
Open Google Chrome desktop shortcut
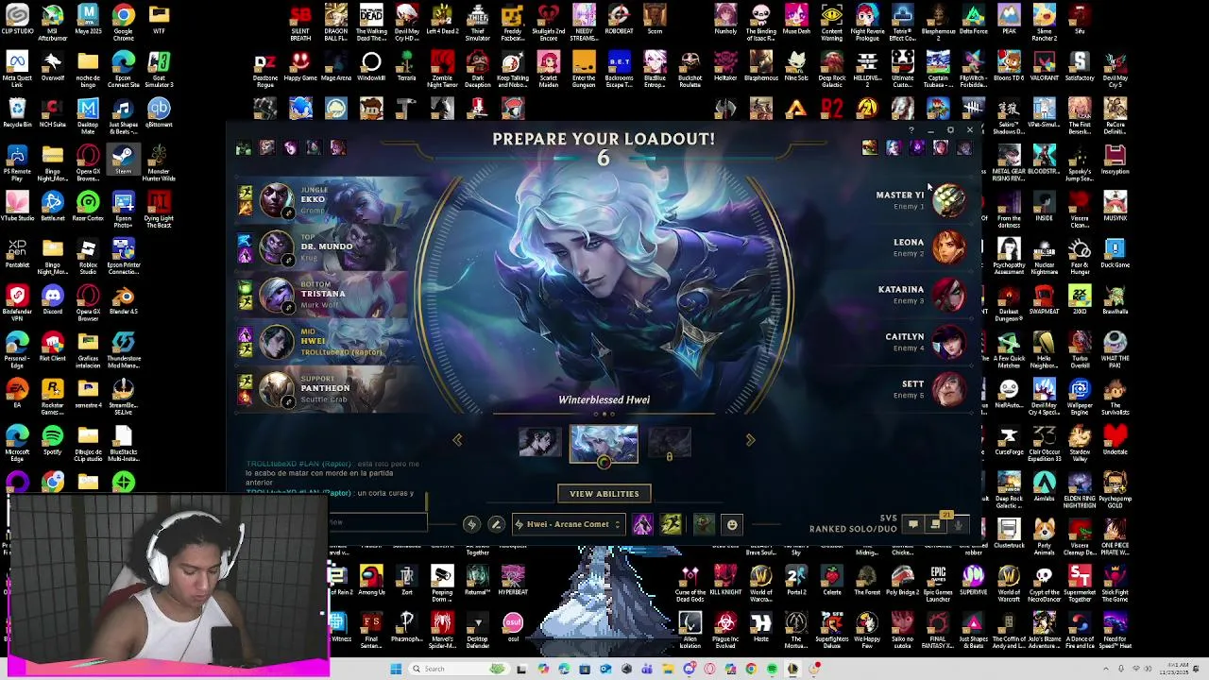pyautogui.click(x=123, y=21)
